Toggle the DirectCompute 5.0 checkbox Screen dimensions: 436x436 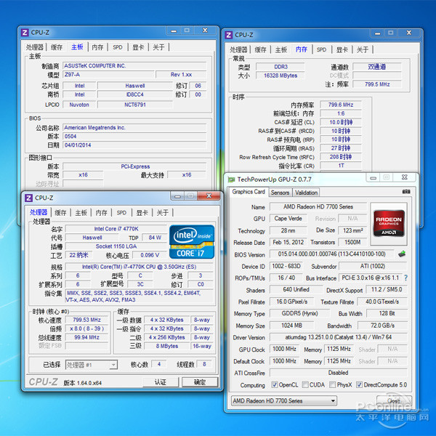coord(359,384)
